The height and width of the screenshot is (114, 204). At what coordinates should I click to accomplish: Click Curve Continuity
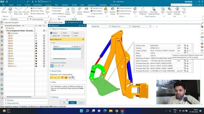tap(123, 14)
